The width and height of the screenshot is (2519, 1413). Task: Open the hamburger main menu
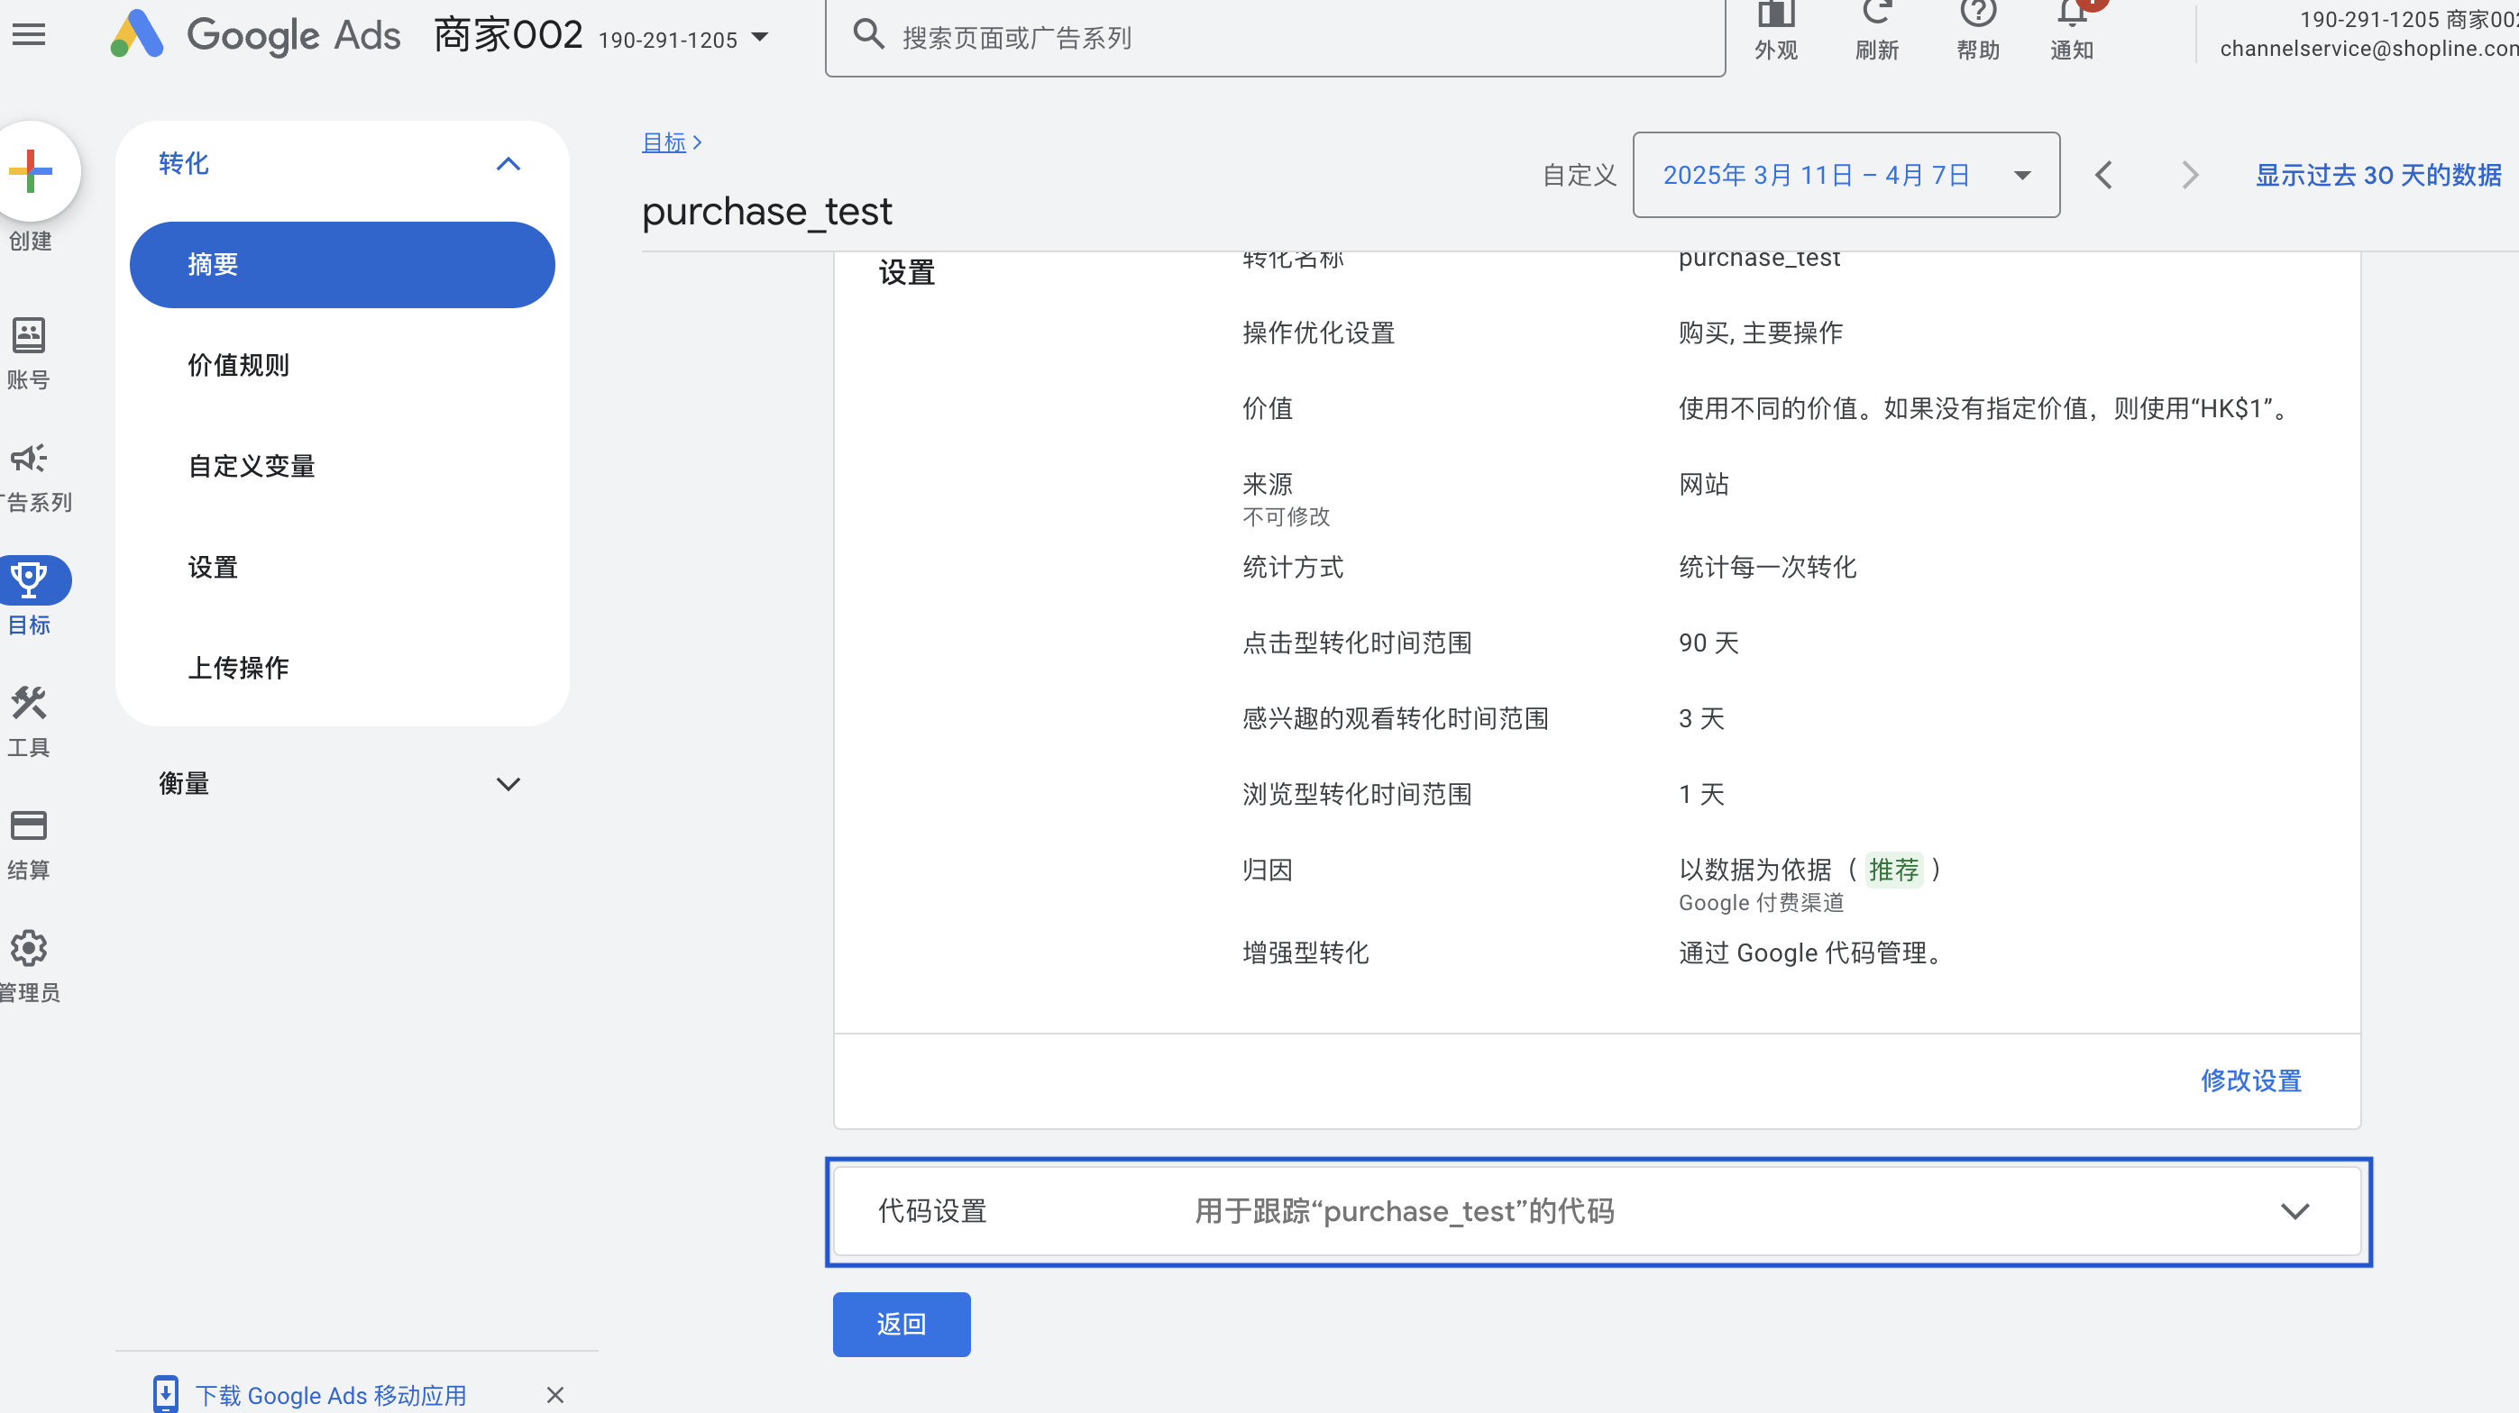[x=28, y=34]
